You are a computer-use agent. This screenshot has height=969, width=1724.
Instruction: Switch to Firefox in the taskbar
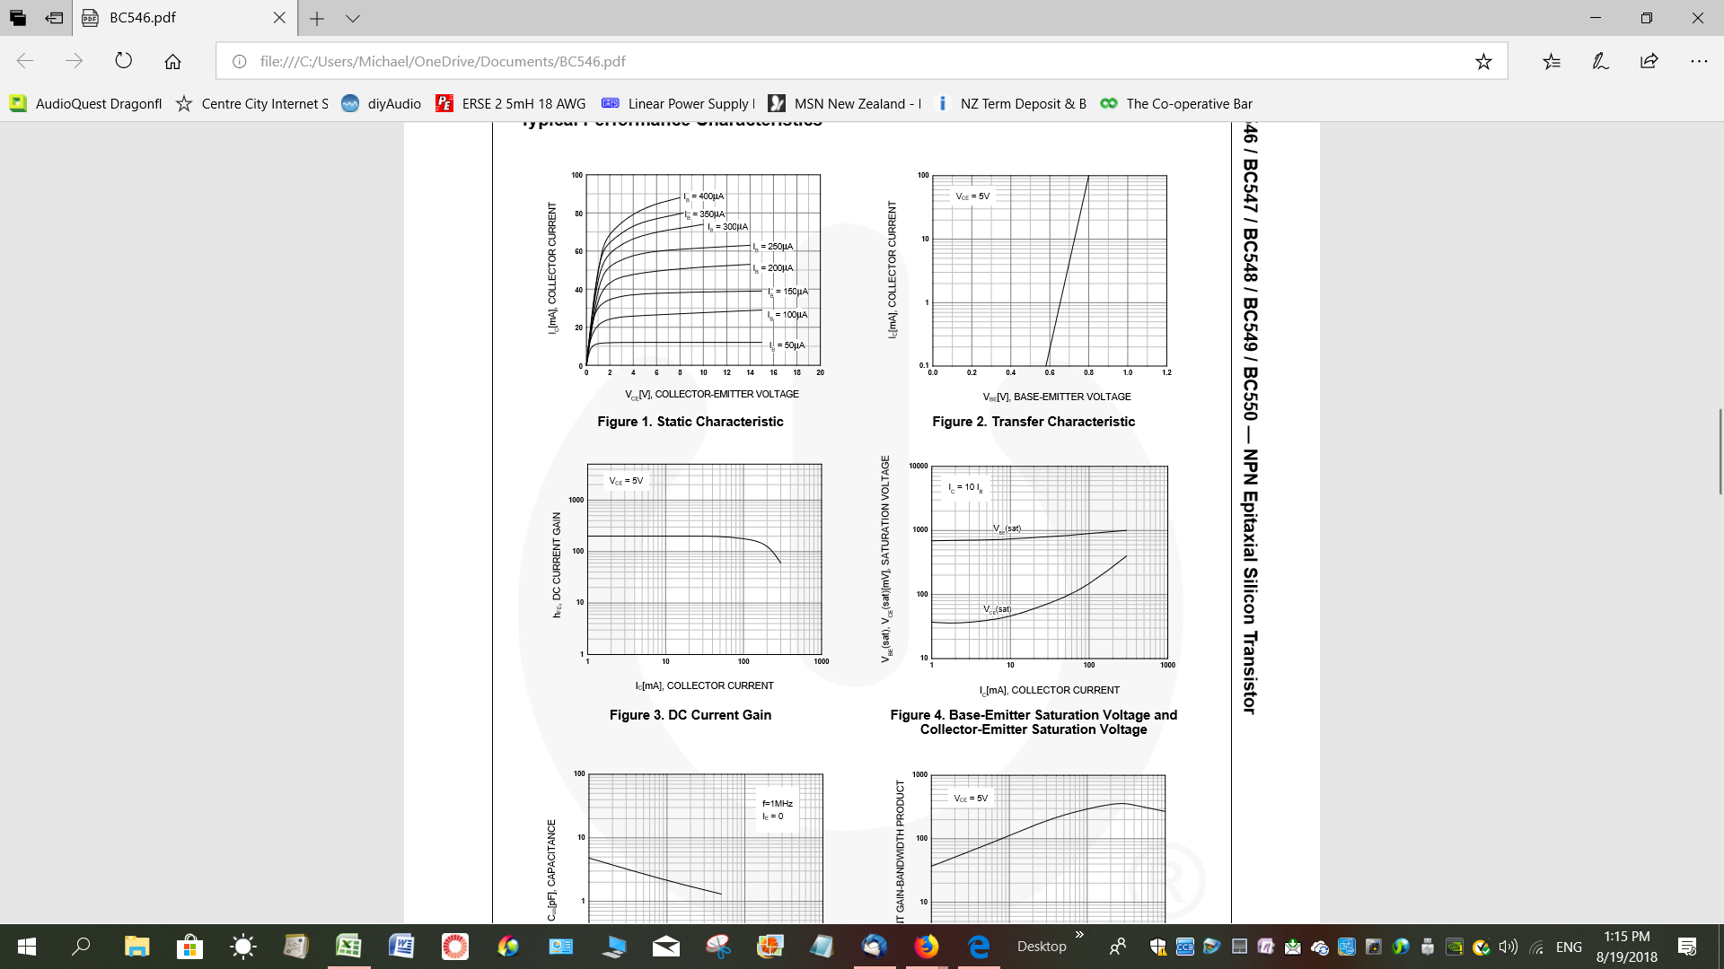(x=927, y=947)
